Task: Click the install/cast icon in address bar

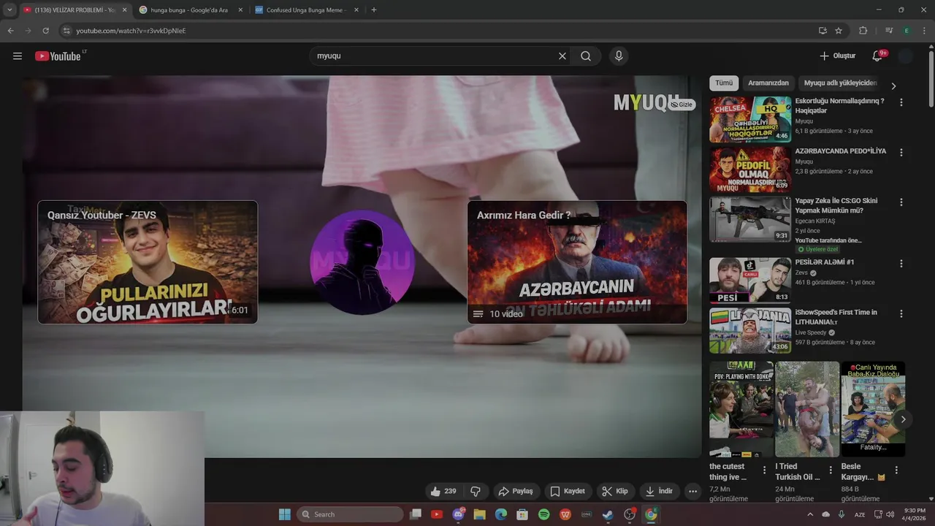Action: (x=823, y=31)
